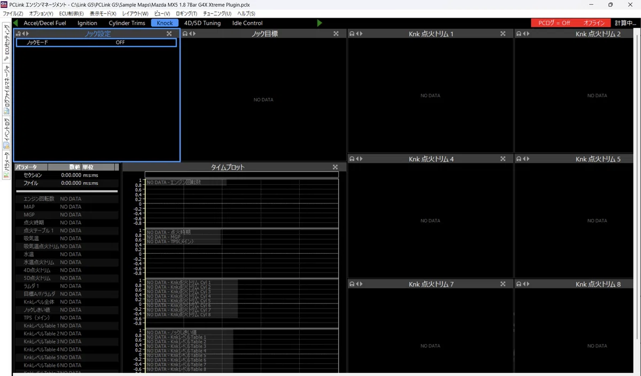Lock the Knk 点火トリム 8 panel
Image resolution: width=641 pixels, height=376 pixels.
point(519,284)
